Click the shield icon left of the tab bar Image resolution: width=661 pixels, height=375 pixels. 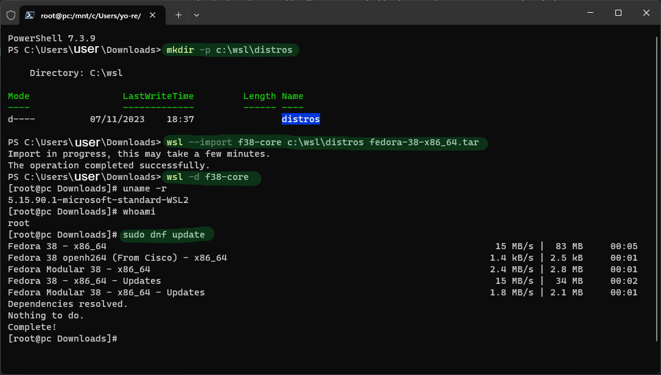pyautogui.click(x=10, y=15)
